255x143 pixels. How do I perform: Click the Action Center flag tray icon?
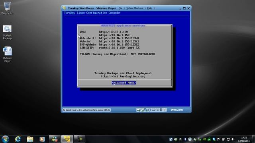pyautogui.click(x=219, y=139)
